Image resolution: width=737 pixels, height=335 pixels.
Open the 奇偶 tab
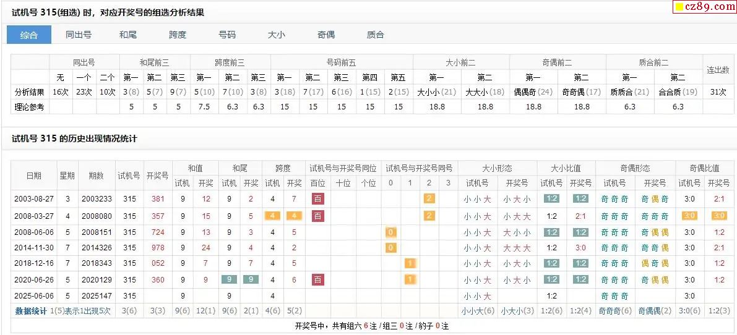pyautogui.click(x=326, y=35)
